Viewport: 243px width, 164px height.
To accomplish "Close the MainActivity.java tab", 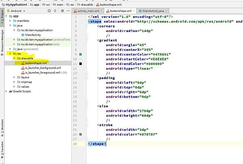I will 166,11.
